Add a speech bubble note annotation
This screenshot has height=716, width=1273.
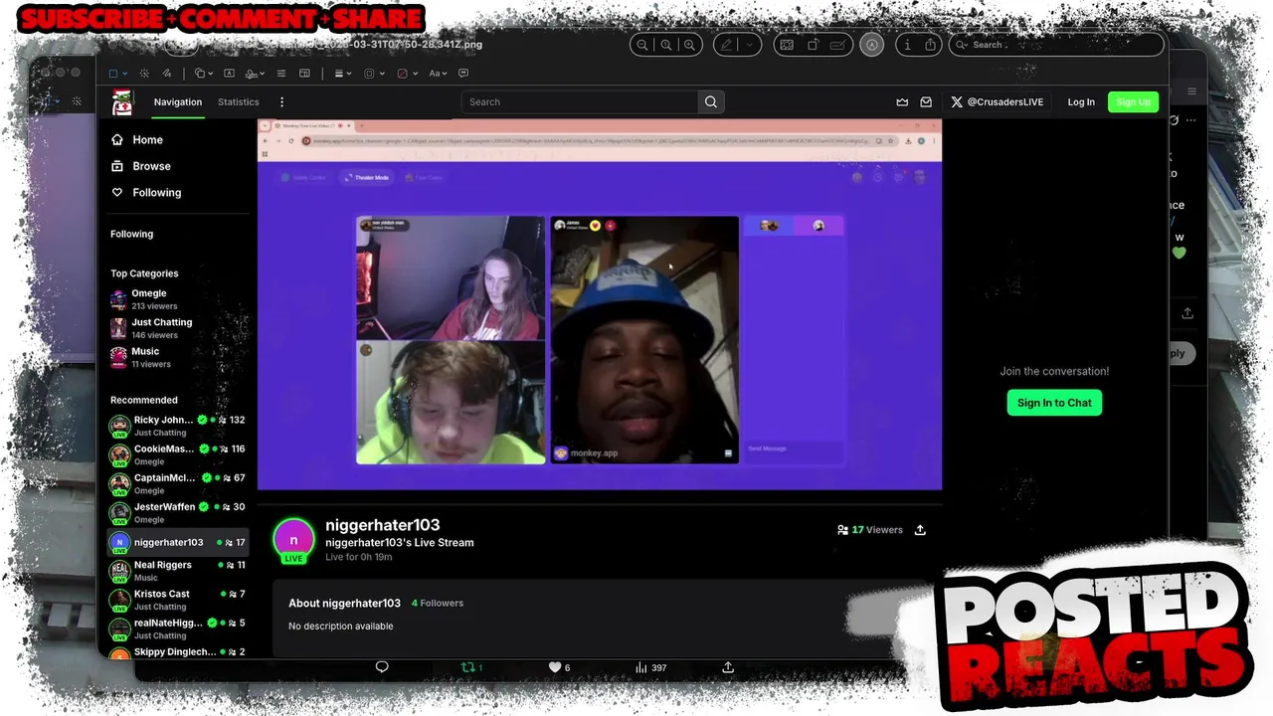click(463, 74)
